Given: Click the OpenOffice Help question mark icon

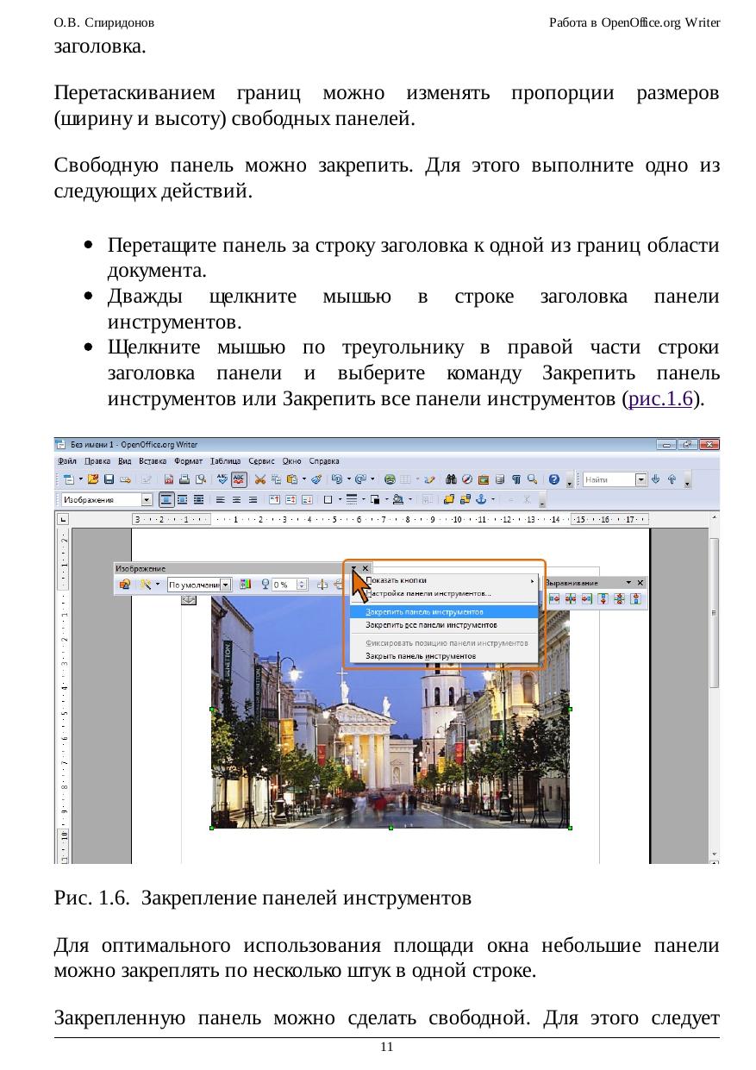Looking at the screenshot, I should pyautogui.click(x=553, y=479).
